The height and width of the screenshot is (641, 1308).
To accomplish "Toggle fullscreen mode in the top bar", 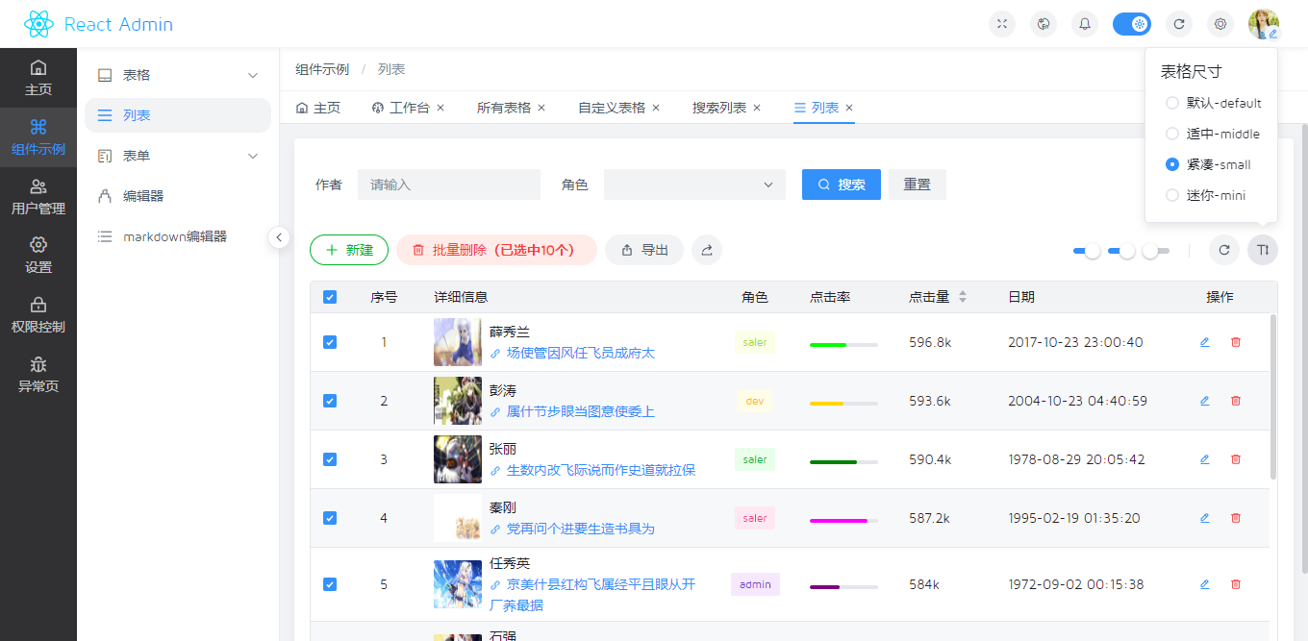I will click(x=1001, y=23).
